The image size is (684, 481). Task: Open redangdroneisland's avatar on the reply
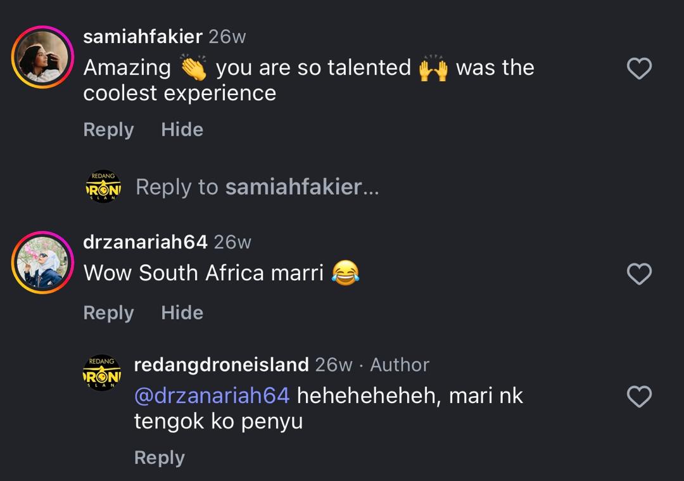[x=102, y=373]
